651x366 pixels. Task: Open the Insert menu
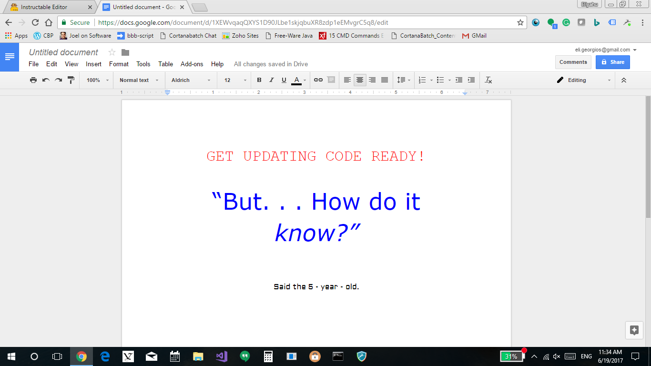[93, 64]
